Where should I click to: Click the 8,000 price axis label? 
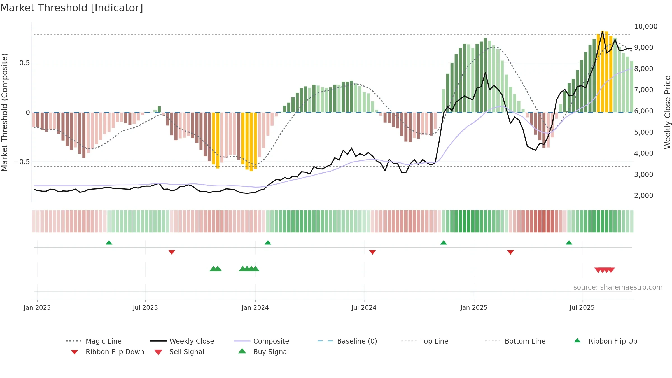(x=644, y=69)
